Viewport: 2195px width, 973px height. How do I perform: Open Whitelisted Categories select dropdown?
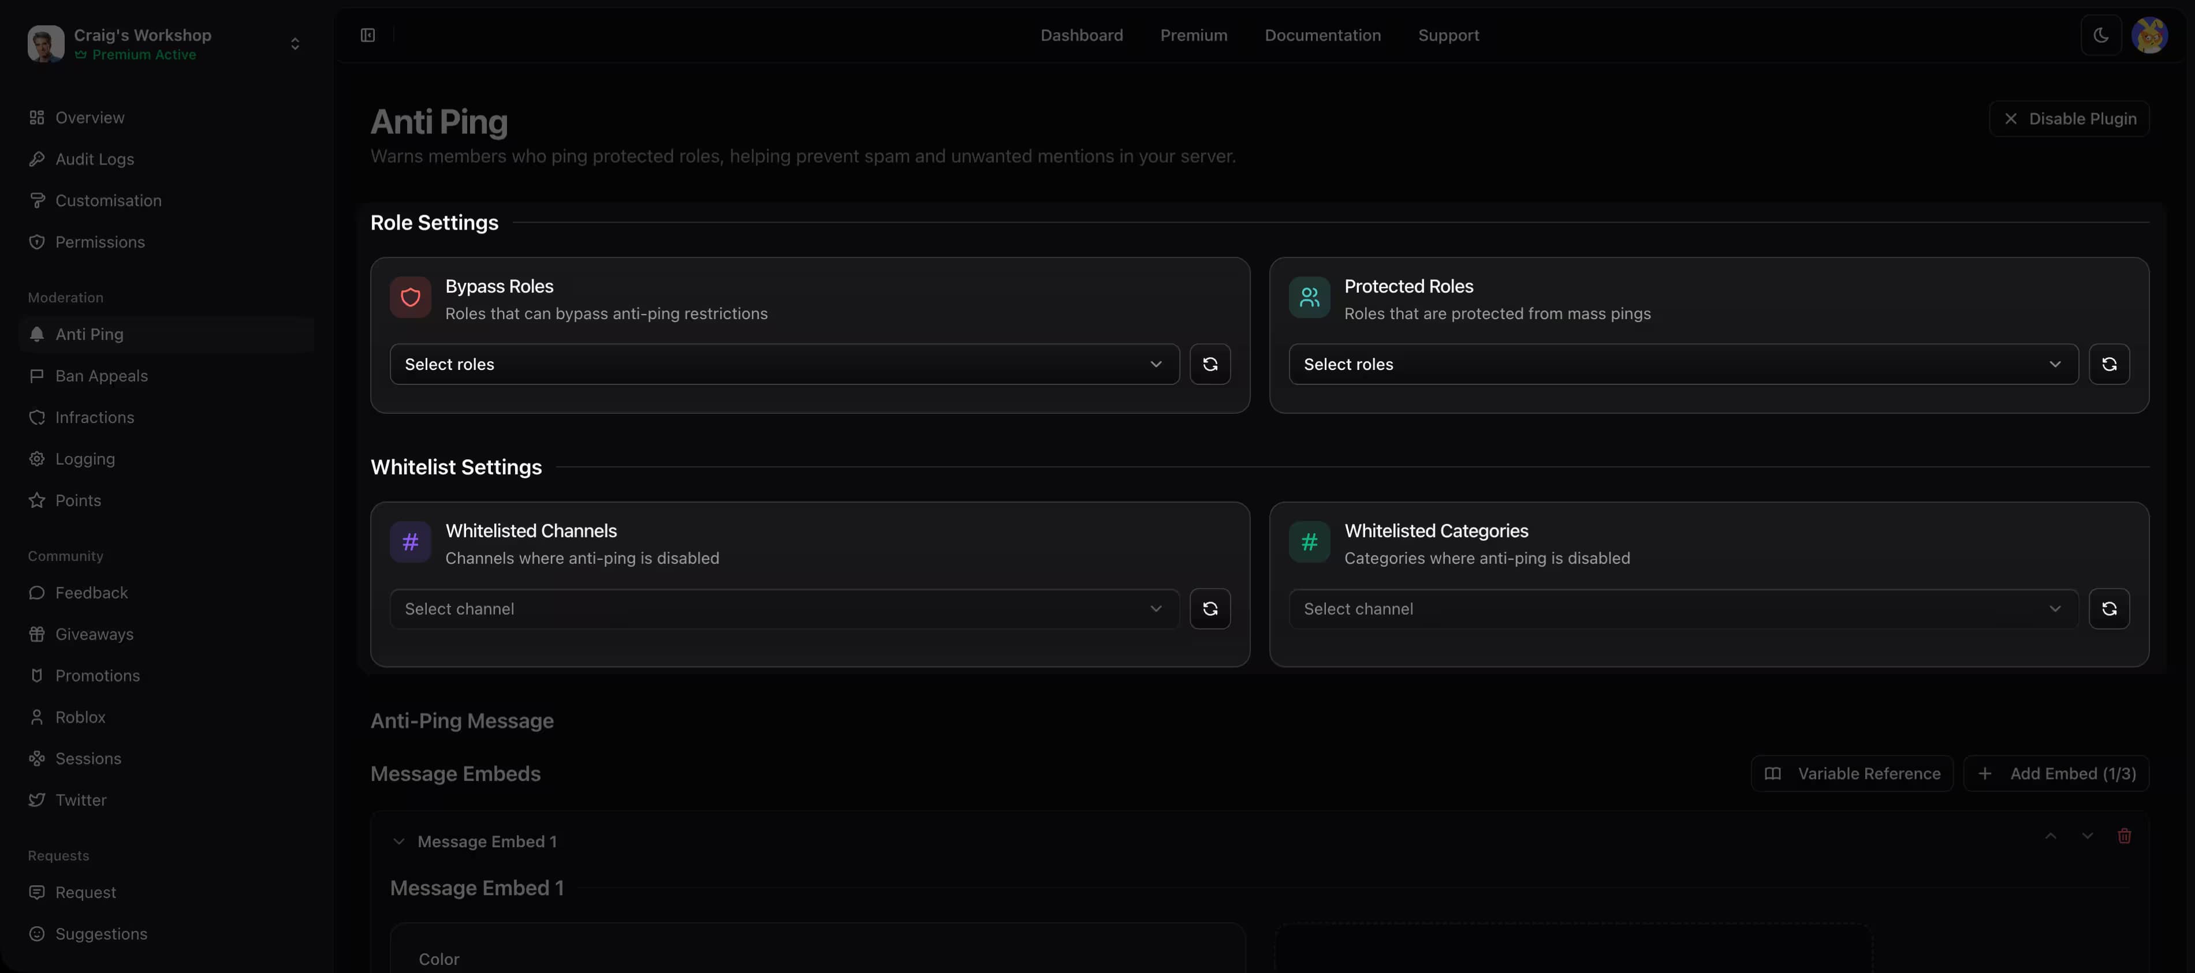click(1683, 609)
